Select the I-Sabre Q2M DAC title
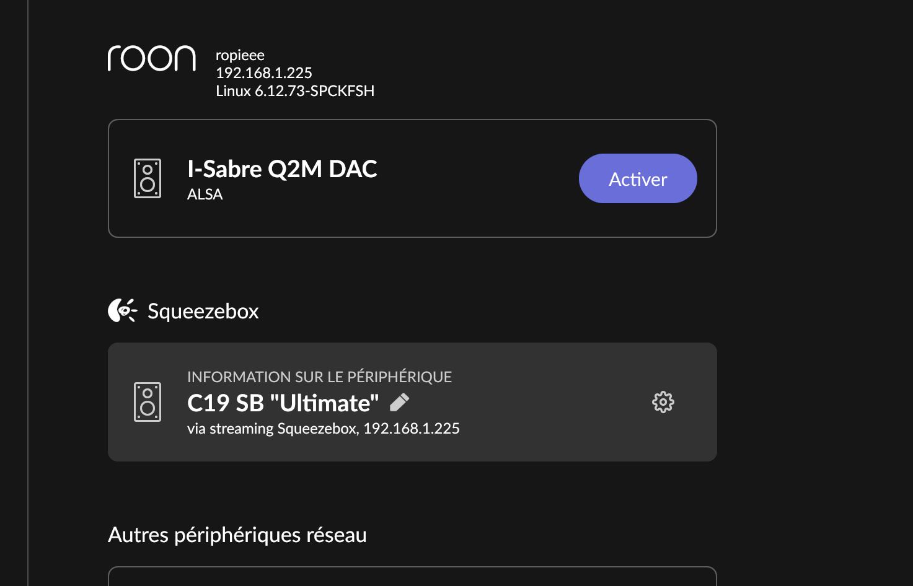Image resolution: width=913 pixels, height=586 pixels. 282,169
